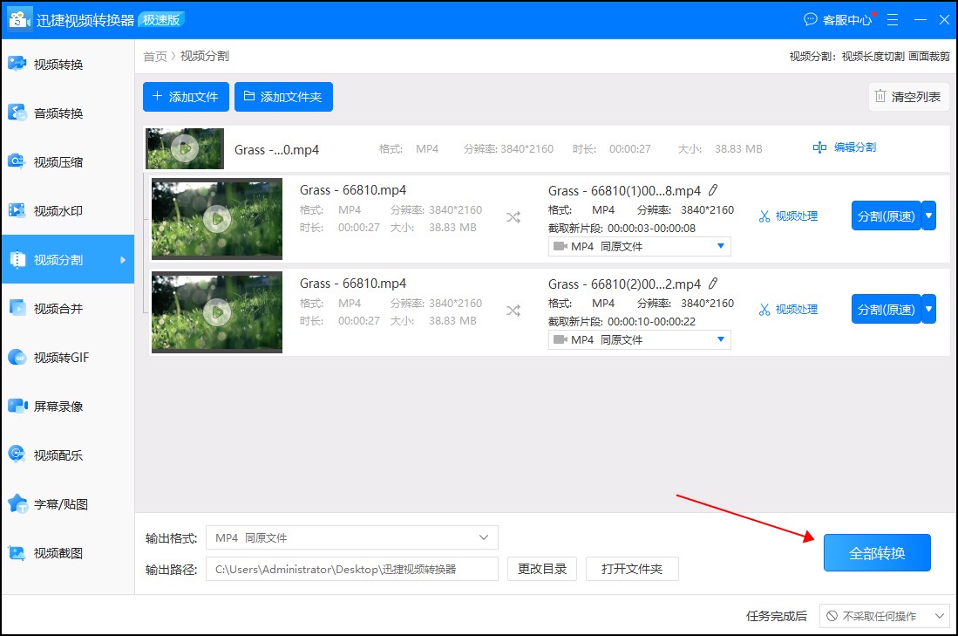Switch to the 视频压缩 feature
Viewport: 958px width, 636px height.
pos(52,161)
